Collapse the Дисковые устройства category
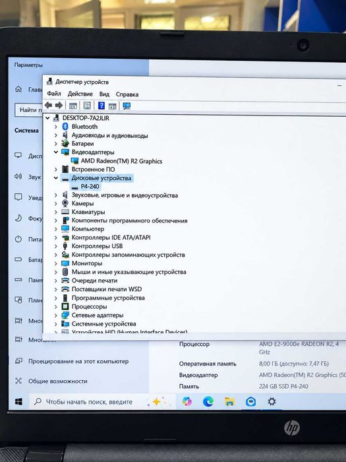 tap(56, 178)
